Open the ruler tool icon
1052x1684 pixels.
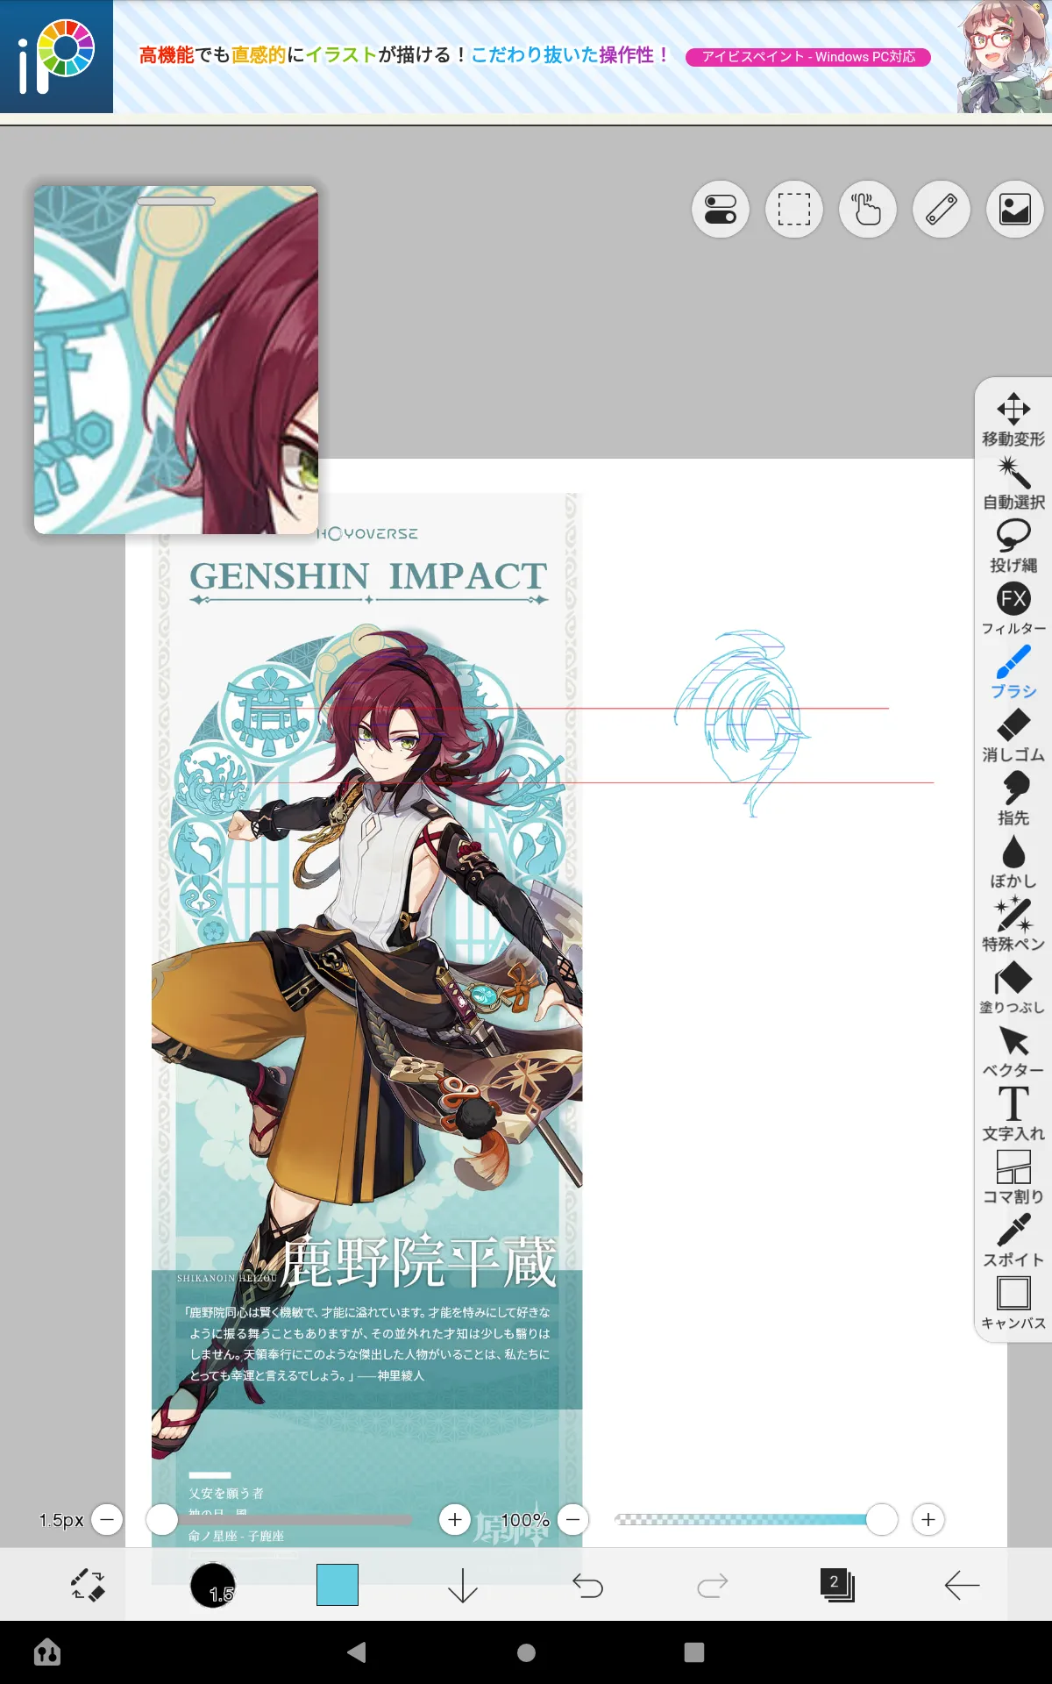(942, 210)
